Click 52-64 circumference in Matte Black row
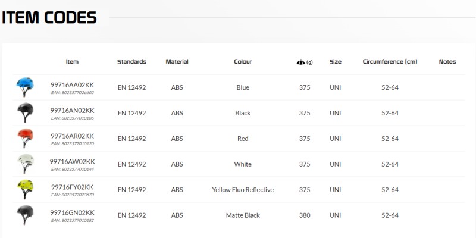This screenshot has width=476, height=238. (x=390, y=215)
